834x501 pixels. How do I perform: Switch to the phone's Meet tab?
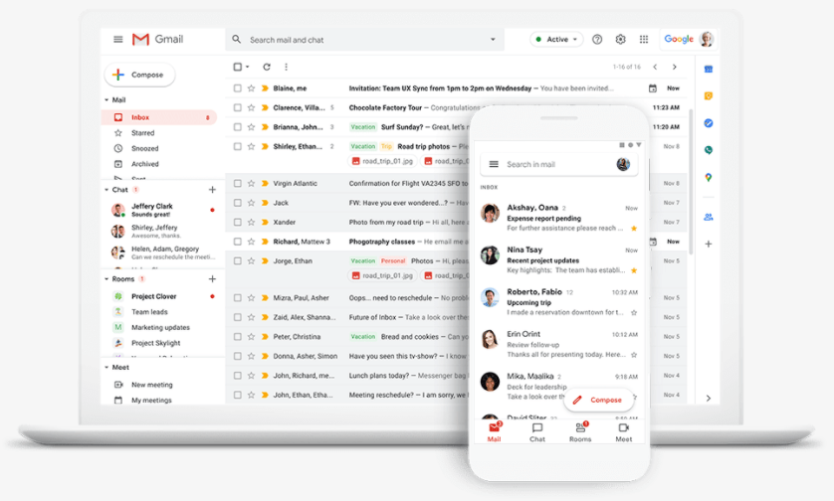click(623, 432)
